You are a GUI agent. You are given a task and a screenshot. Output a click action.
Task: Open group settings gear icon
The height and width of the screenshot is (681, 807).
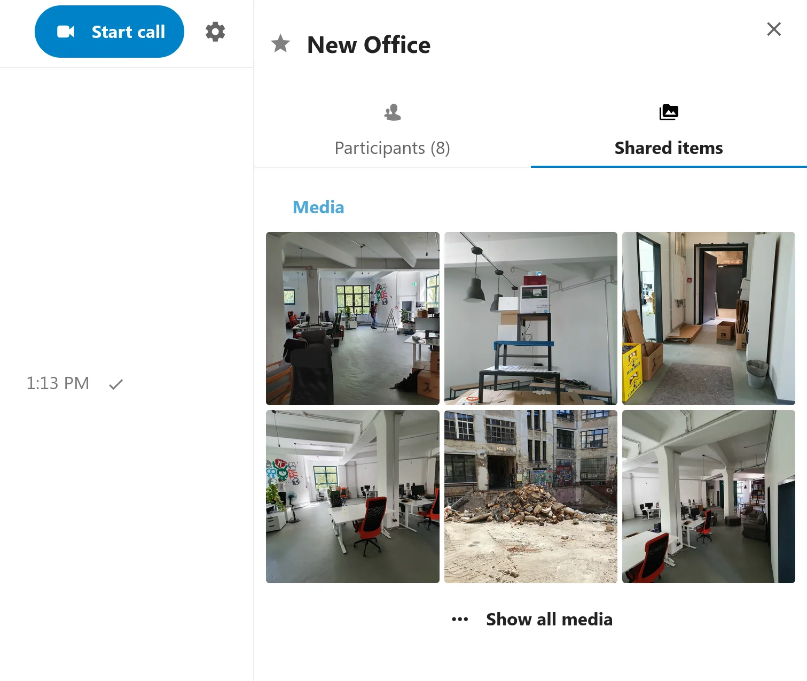pos(215,32)
